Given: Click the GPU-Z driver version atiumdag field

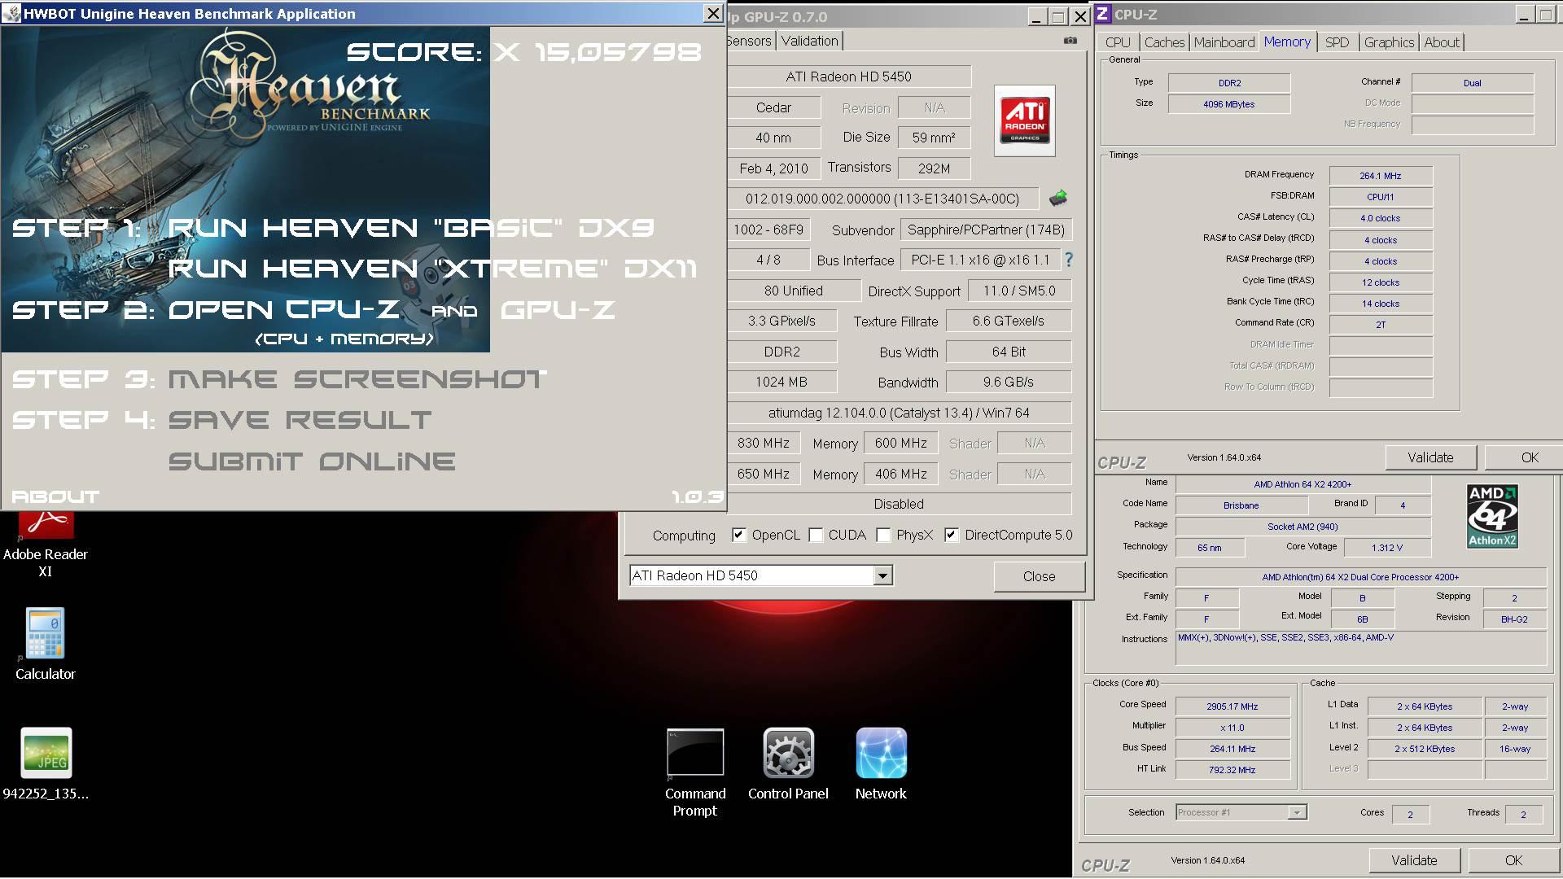Looking at the screenshot, I should click(x=899, y=413).
